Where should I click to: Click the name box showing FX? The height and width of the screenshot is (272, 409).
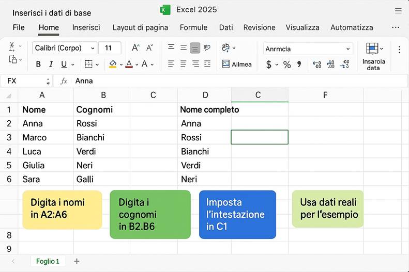pos(26,81)
